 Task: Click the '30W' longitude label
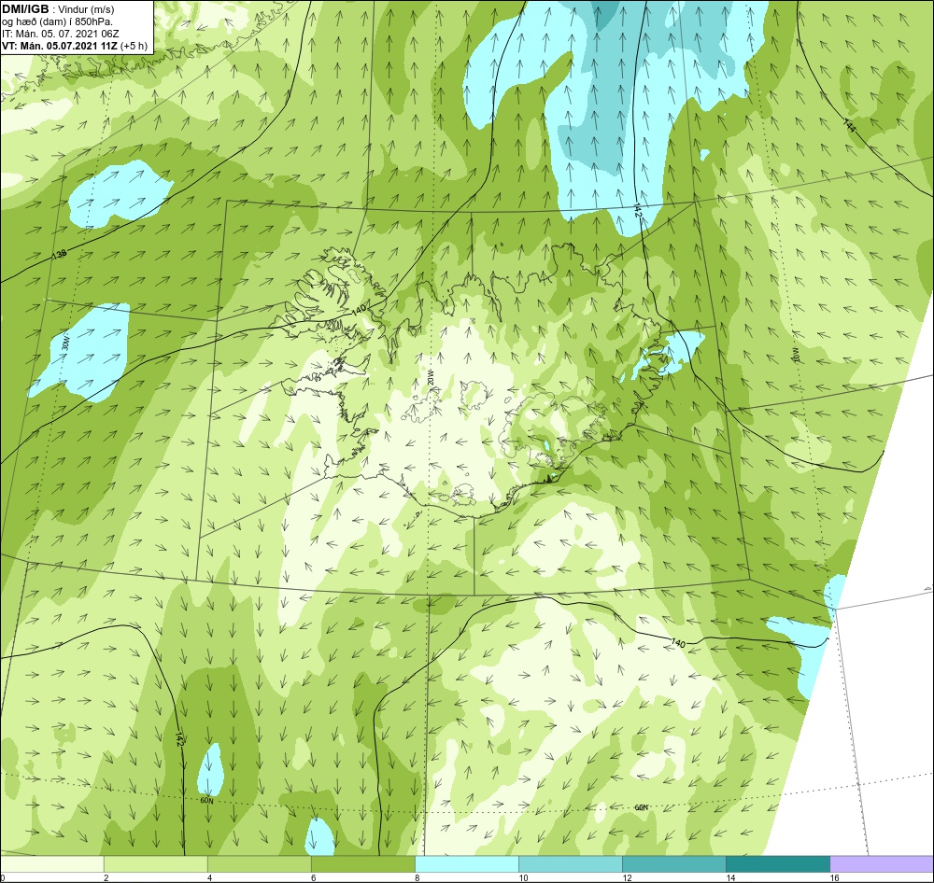[x=68, y=342]
